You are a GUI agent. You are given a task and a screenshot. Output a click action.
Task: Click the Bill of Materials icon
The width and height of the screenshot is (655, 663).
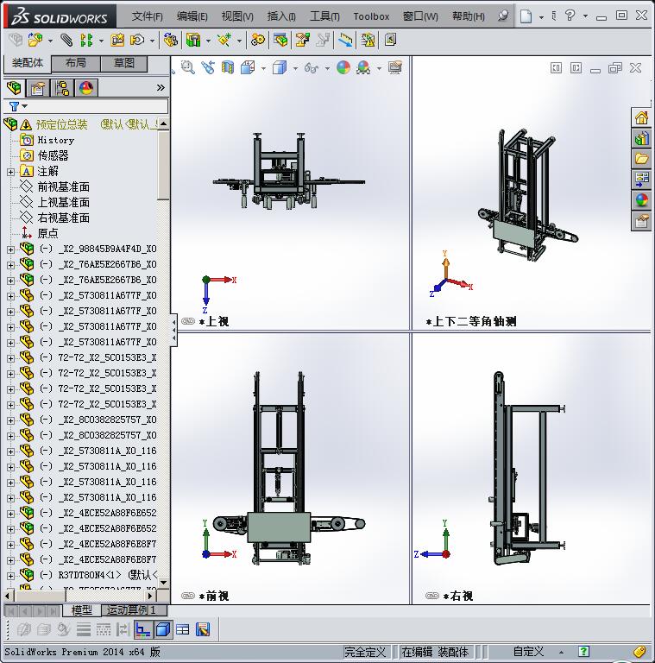280,41
